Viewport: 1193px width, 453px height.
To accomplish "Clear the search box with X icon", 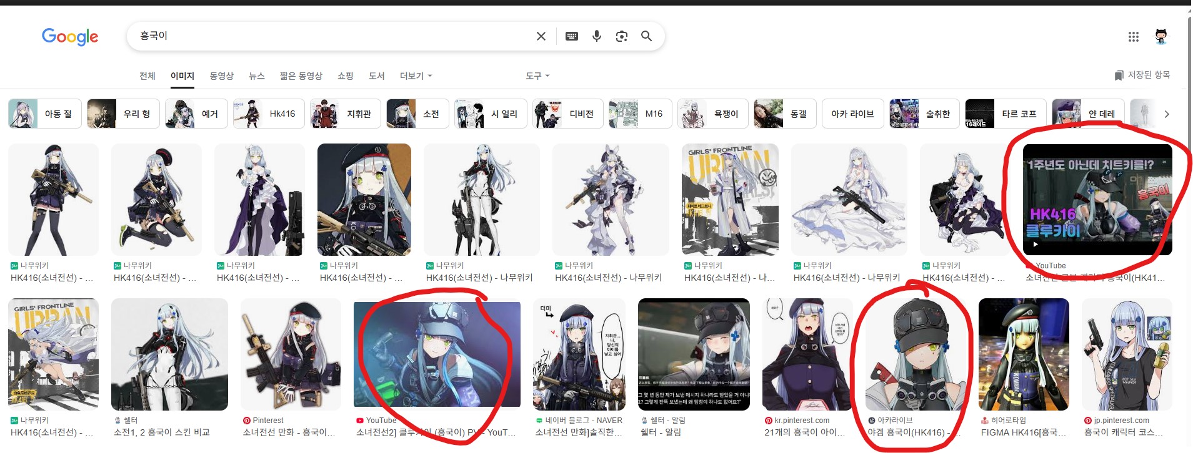I will tap(541, 36).
